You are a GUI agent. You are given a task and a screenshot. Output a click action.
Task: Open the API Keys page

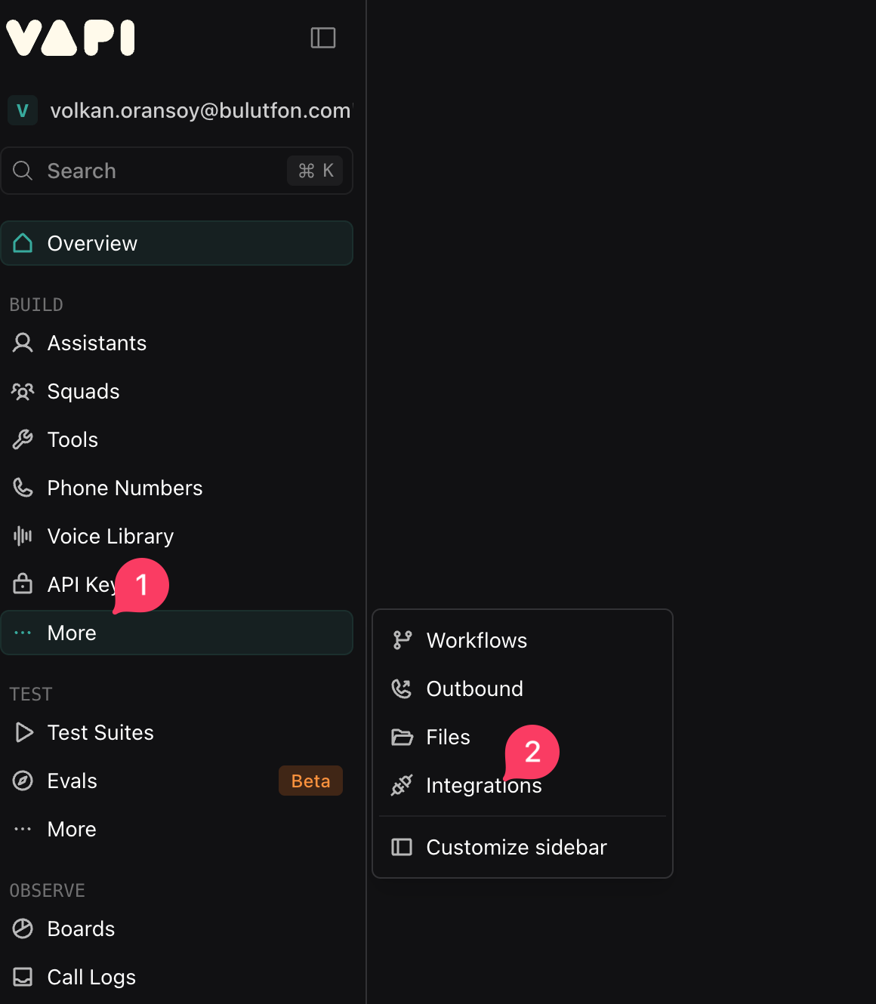click(76, 584)
